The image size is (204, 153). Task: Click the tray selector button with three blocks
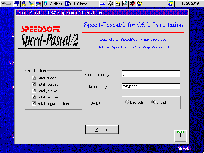(103, 4)
